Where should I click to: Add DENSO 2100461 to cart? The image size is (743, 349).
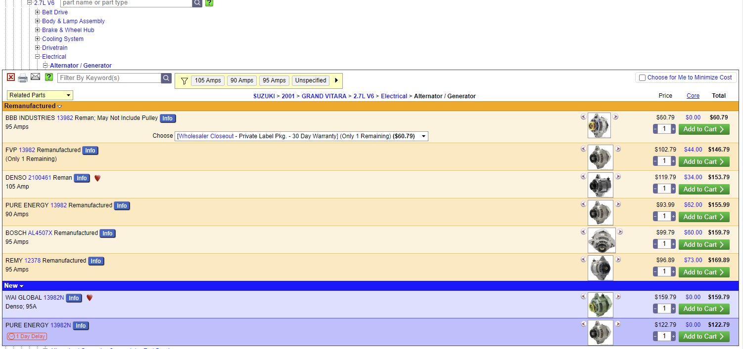[704, 189]
